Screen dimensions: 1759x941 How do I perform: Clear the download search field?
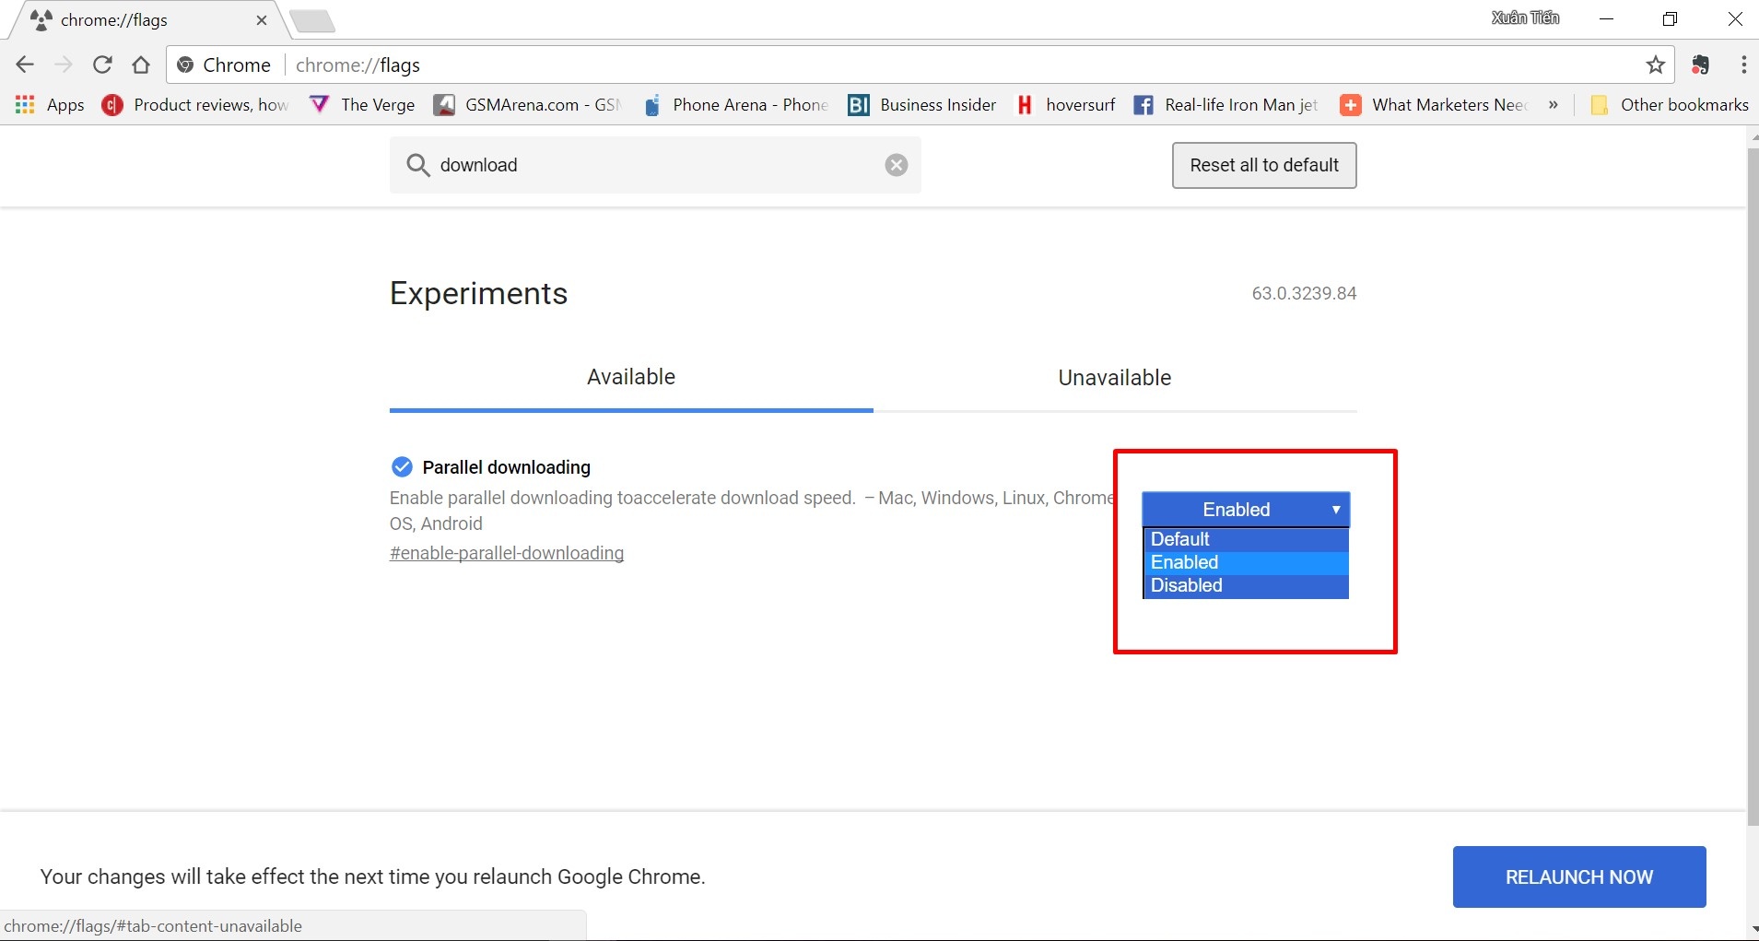tap(896, 165)
